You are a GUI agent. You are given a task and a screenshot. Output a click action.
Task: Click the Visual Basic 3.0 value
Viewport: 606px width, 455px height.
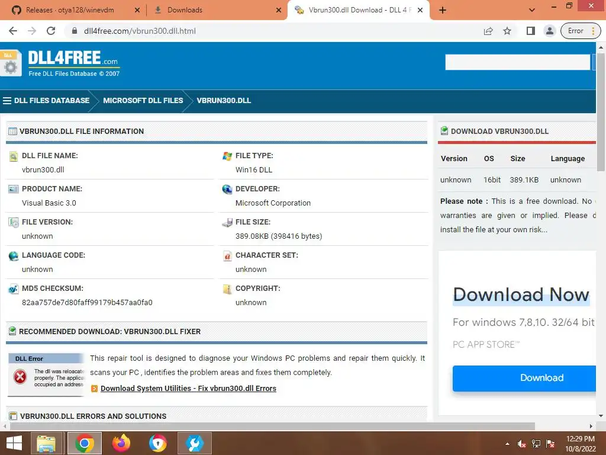coord(49,203)
